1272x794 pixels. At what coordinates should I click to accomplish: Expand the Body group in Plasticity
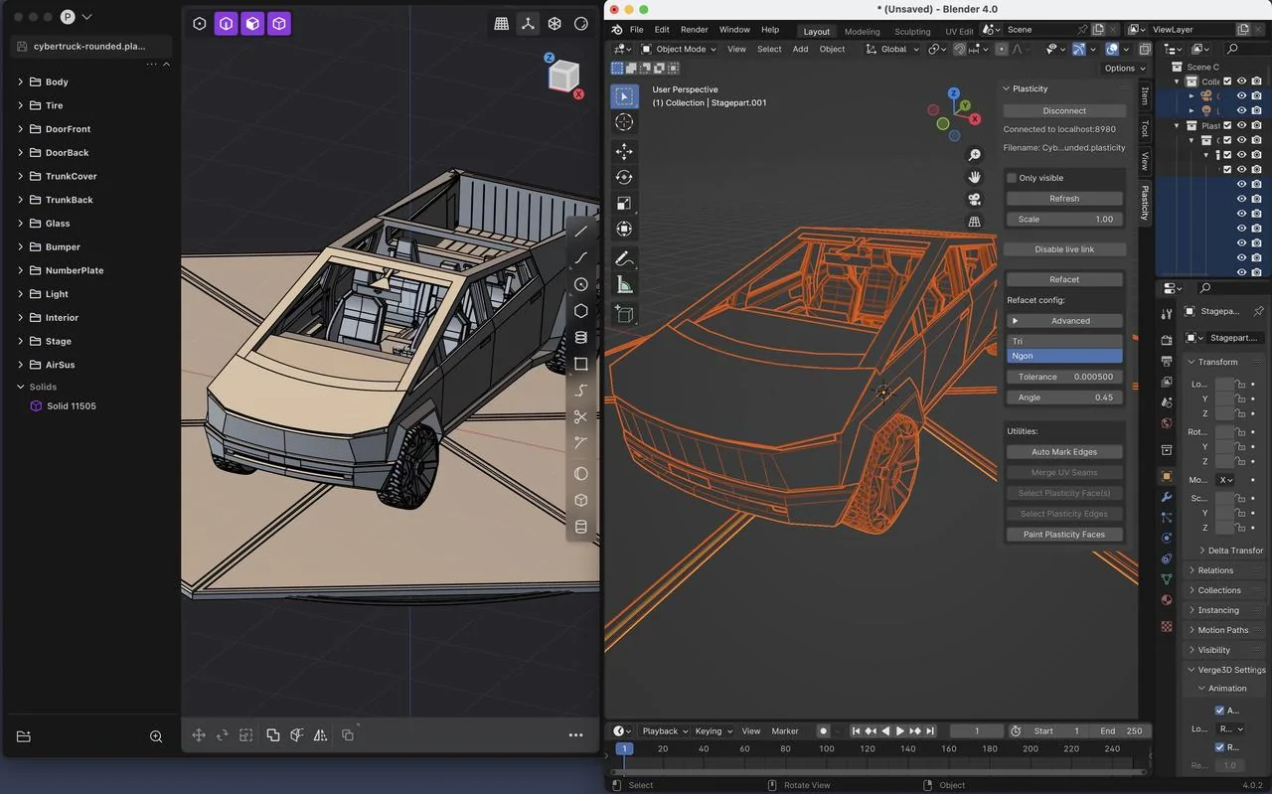20,81
